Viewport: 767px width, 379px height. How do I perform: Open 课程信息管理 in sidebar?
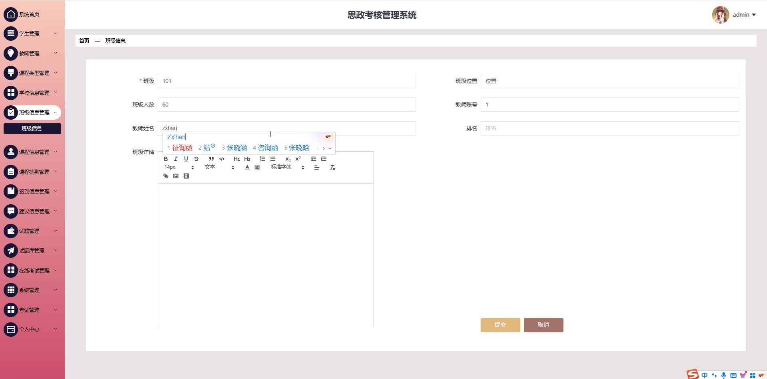(32, 152)
